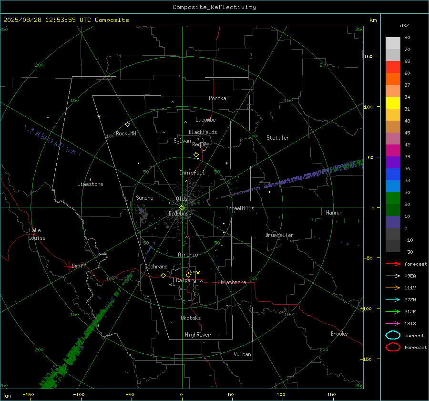Click the Composite_Reflectivity title
The image size is (429, 401).
[x=214, y=7]
